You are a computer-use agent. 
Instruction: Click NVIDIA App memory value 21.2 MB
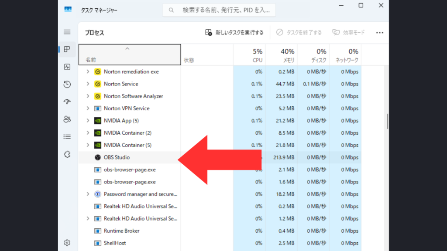(x=285, y=121)
